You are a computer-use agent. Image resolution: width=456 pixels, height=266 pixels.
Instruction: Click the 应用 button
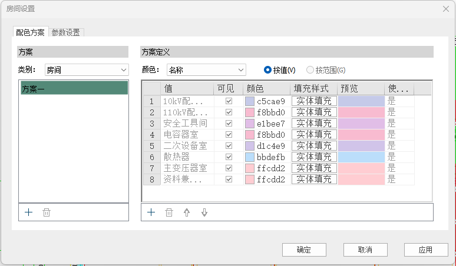(425, 250)
